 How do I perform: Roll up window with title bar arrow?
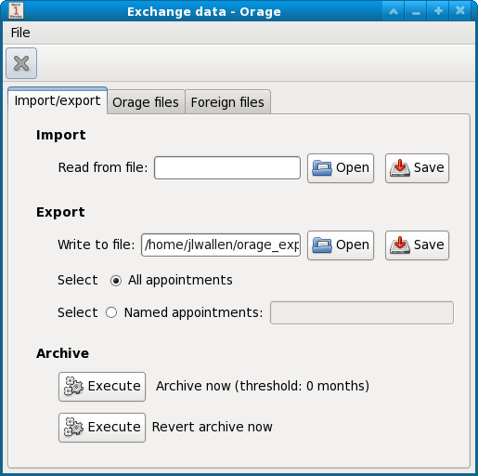pos(394,11)
